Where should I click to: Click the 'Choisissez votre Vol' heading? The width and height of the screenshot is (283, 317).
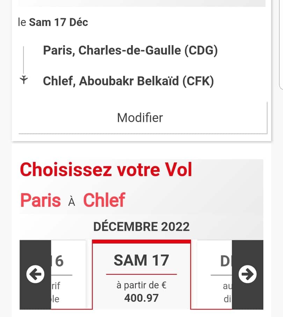(x=106, y=169)
